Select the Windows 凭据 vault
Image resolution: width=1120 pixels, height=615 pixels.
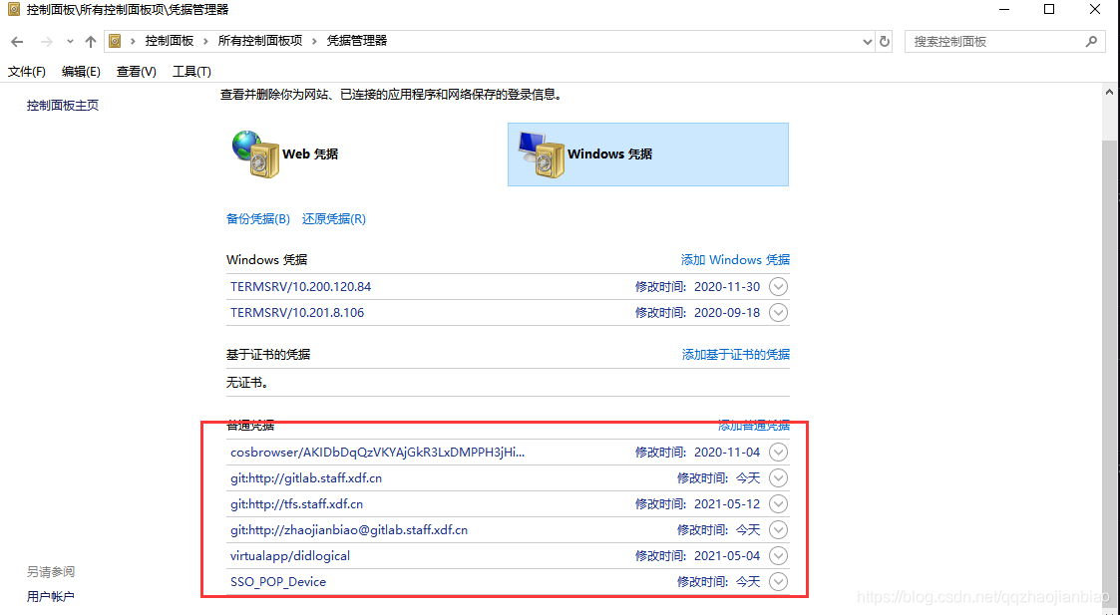coord(648,154)
